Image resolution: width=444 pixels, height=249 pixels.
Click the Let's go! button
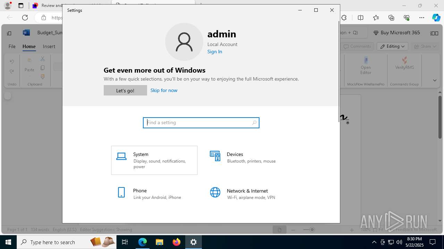pyautogui.click(x=125, y=90)
